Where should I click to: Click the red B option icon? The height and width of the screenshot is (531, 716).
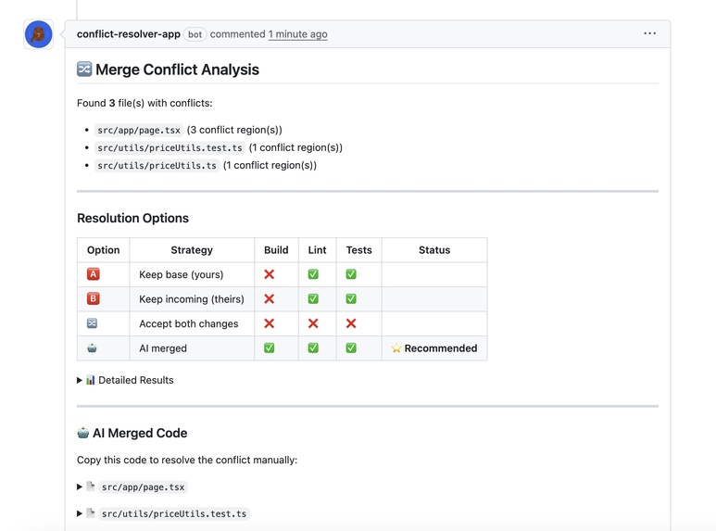(x=93, y=299)
